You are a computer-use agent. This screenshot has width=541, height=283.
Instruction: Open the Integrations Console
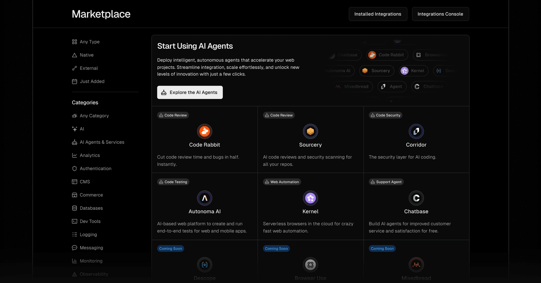tap(440, 14)
